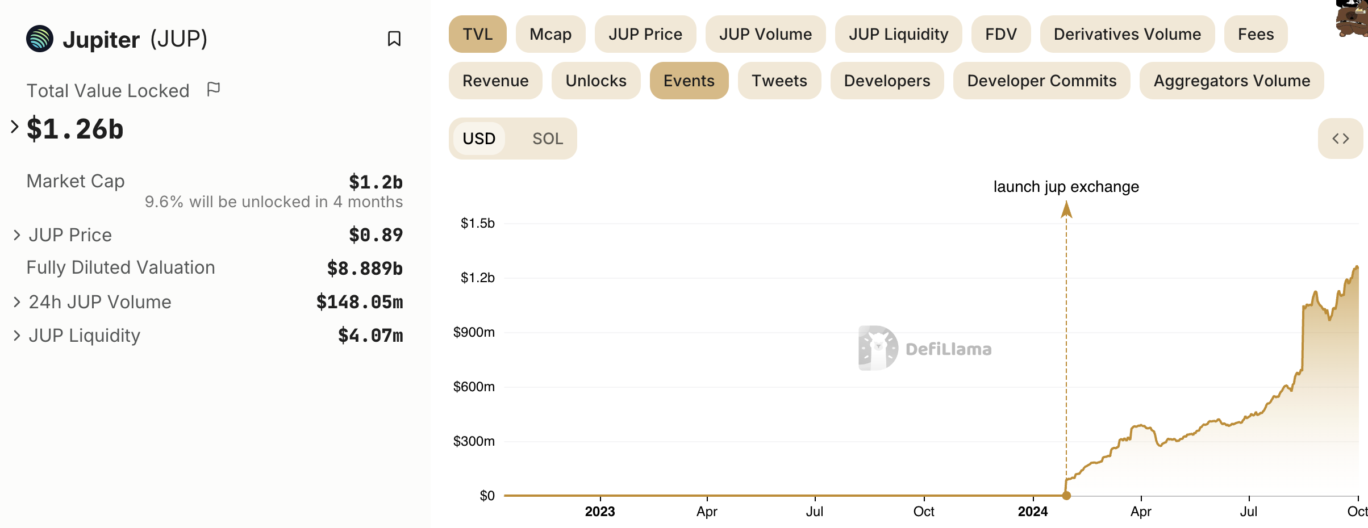This screenshot has height=528, width=1368.
Task: Enable the Developer Commits series
Action: coord(1041,81)
